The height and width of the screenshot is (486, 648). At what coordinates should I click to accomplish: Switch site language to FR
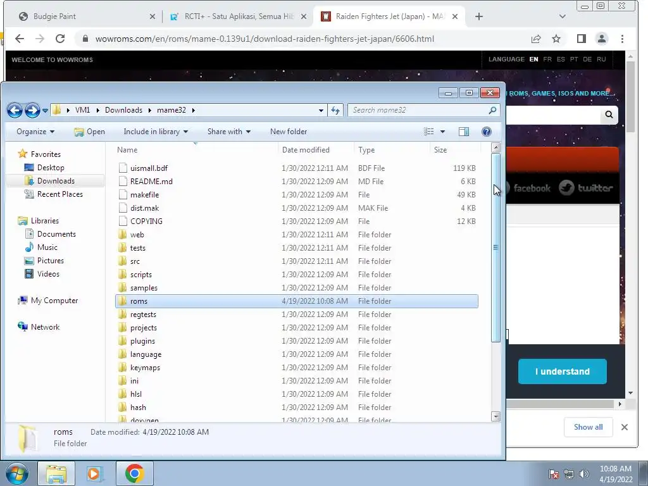(x=547, y=59)
